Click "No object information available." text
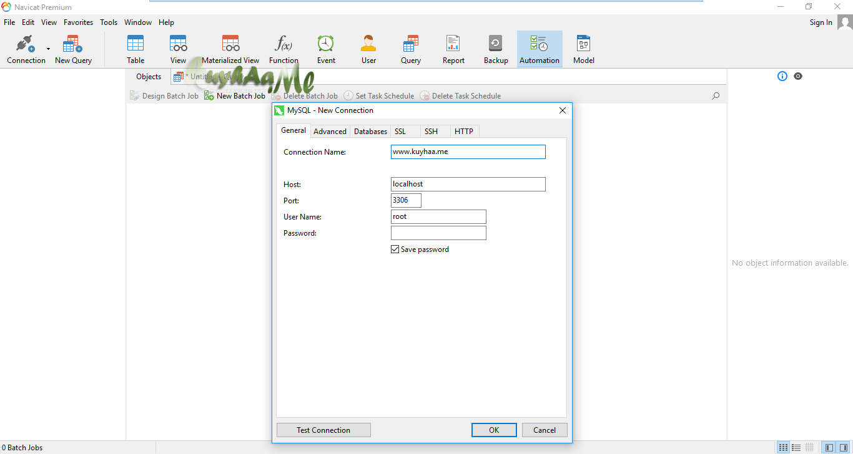The width and height of the screenshot is (853, 454). coord(790,263)
